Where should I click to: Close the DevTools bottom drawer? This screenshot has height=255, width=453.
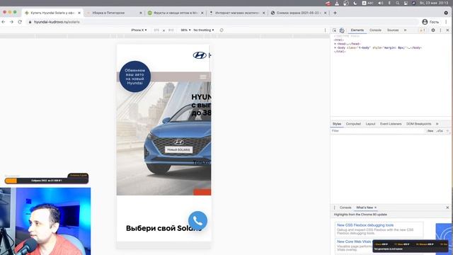coord(447,208)
